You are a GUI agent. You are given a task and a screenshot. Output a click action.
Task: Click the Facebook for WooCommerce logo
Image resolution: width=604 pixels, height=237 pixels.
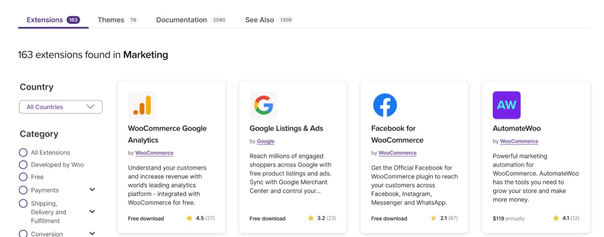pyautogui.click(x=385, y=105)
